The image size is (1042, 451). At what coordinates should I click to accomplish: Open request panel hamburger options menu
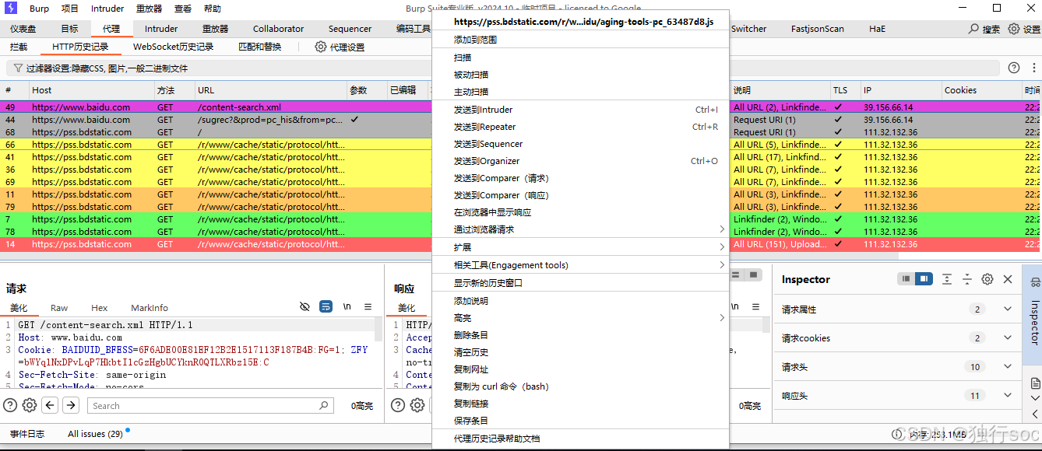click(x=368, y=307)
